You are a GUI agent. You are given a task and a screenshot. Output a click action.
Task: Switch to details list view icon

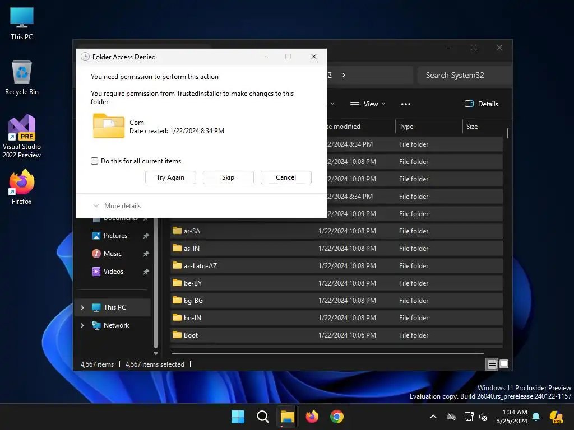(x=492, y=364)
